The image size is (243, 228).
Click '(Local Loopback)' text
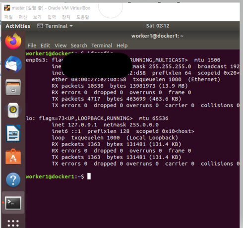[152, 138]
